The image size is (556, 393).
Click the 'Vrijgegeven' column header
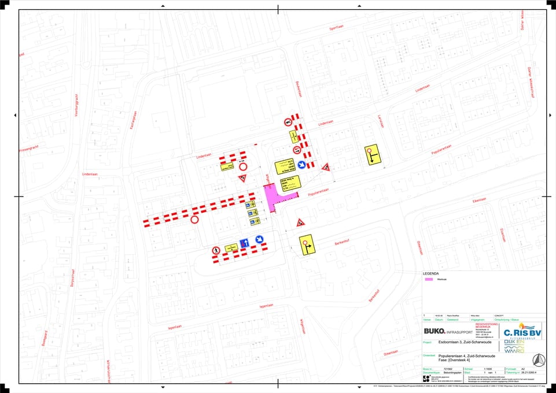477,320
